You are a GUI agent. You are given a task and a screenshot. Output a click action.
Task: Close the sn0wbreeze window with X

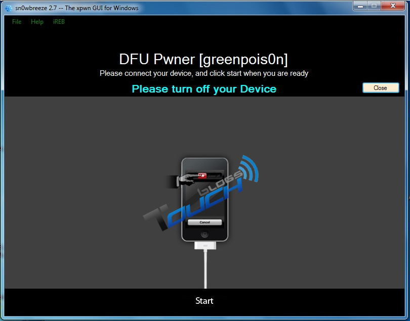[x=393, y=6]
